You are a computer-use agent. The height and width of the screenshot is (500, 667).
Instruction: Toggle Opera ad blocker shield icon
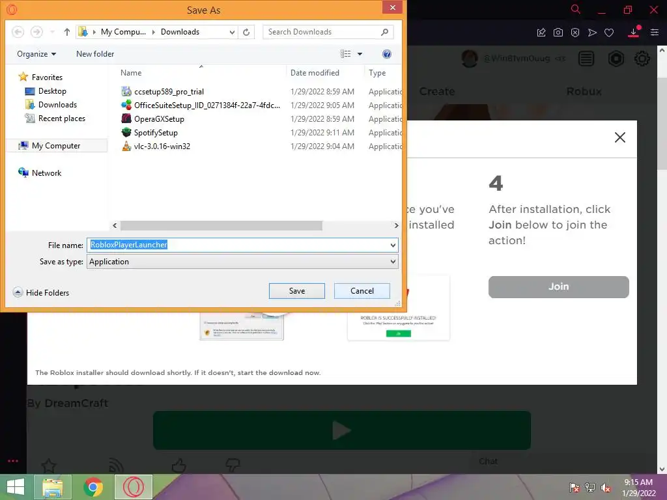coord(575,33)
